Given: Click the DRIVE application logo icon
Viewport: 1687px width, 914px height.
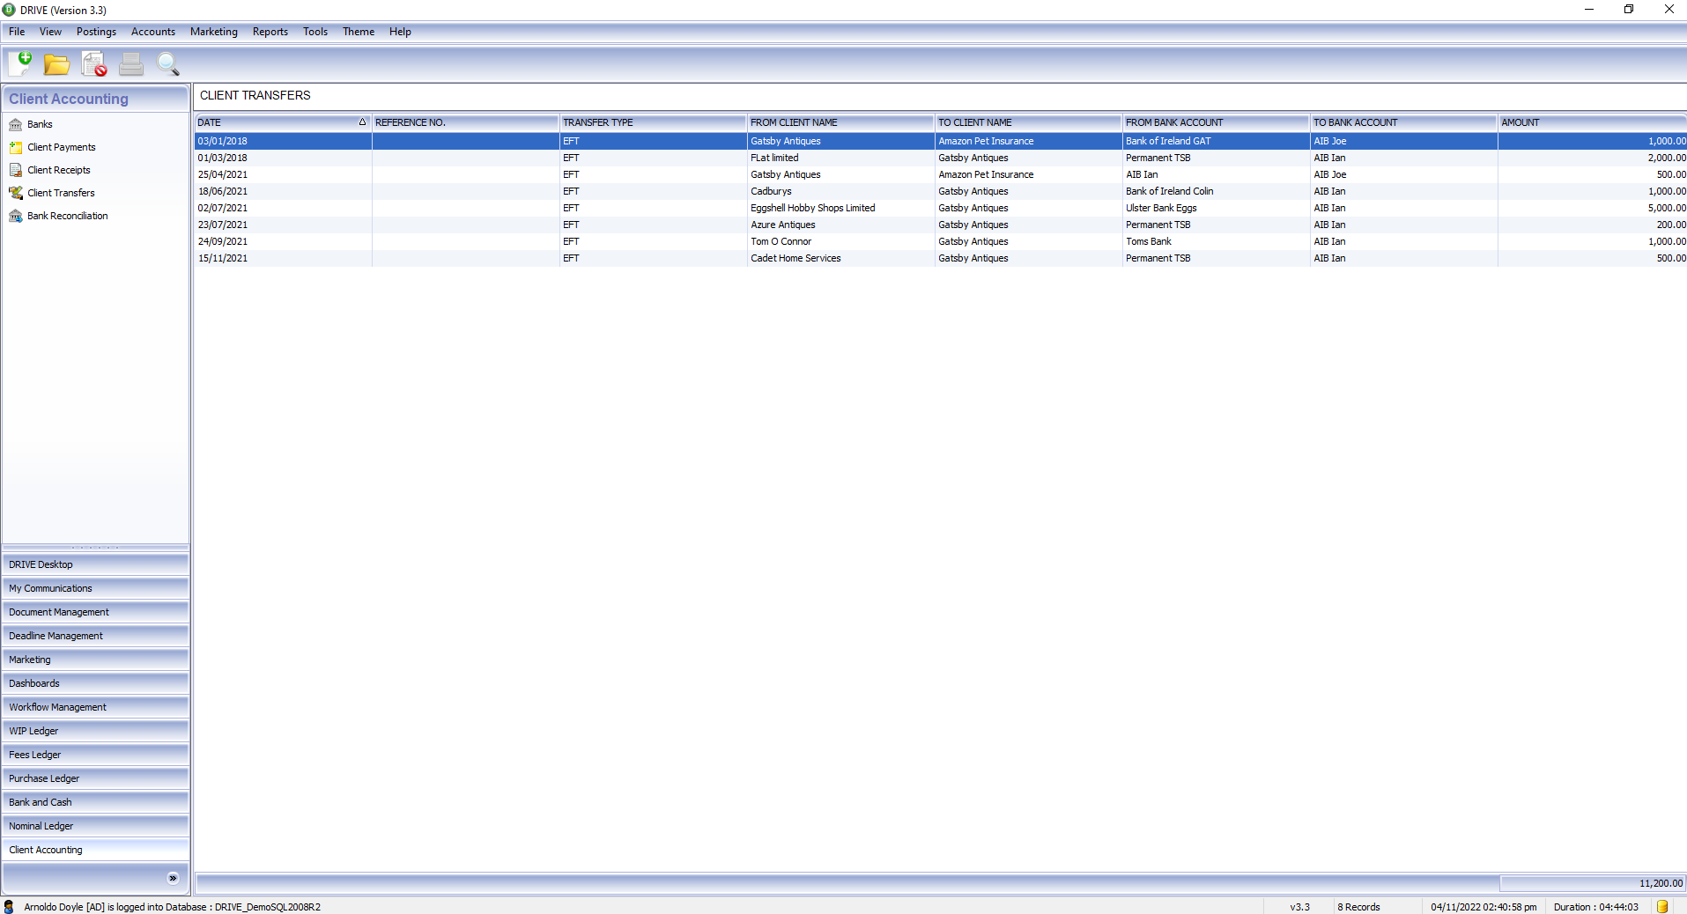Looking at the screenshot, I should pyautogui.click(x=9, y=10).
